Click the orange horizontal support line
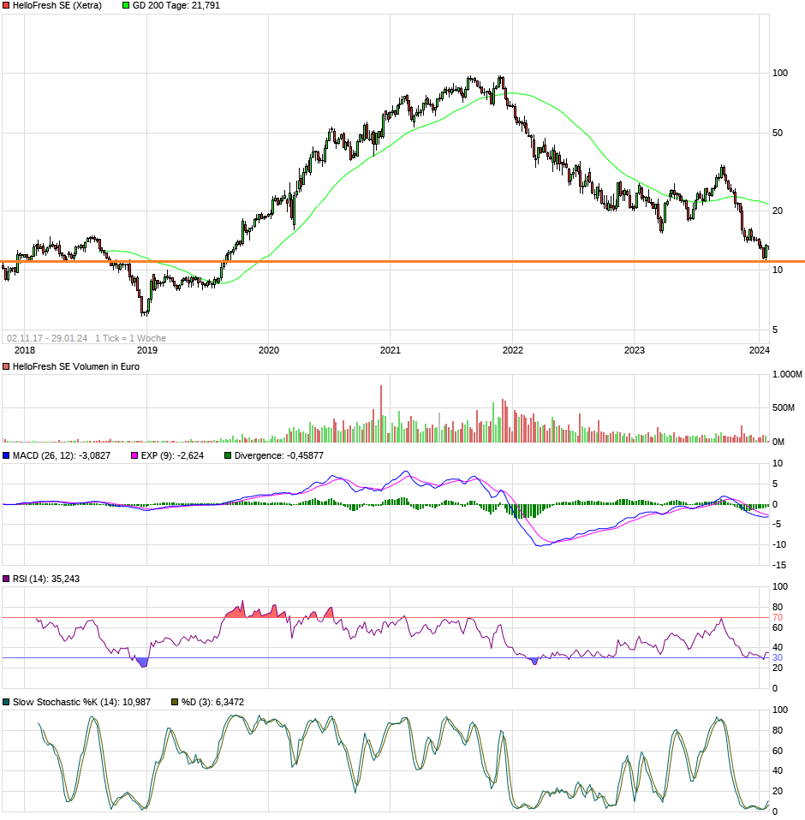The width and height of the screenshot is (805, 820). (402, 261)
